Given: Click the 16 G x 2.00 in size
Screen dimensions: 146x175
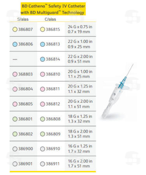Looking at the screenshot, I should click(80, 161).
